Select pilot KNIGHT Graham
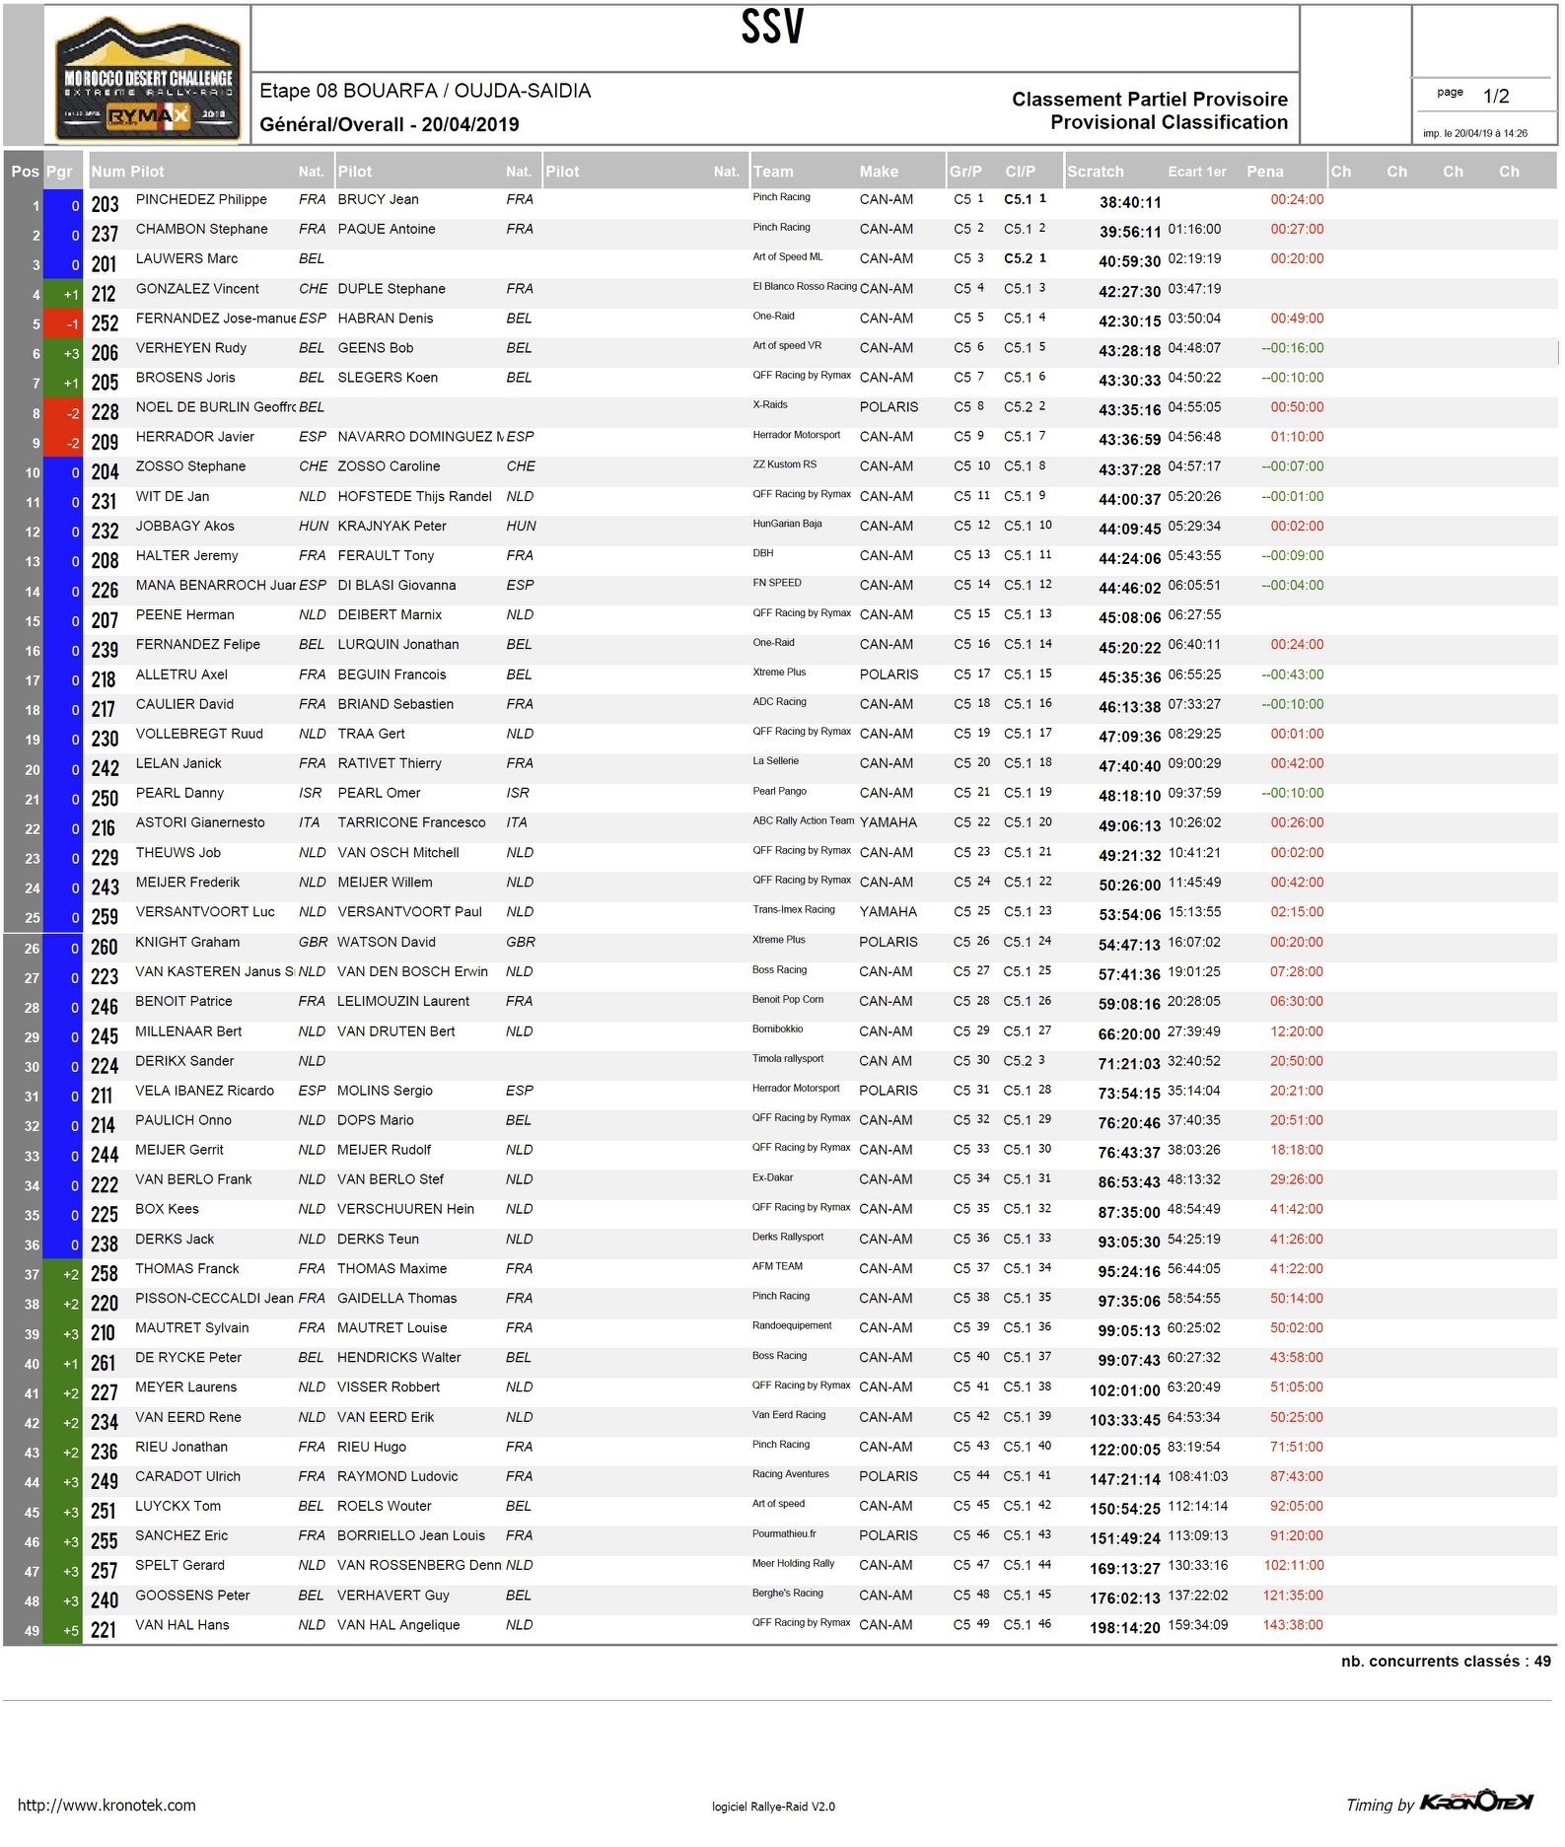1565x1847 pixels. [187, 942]
